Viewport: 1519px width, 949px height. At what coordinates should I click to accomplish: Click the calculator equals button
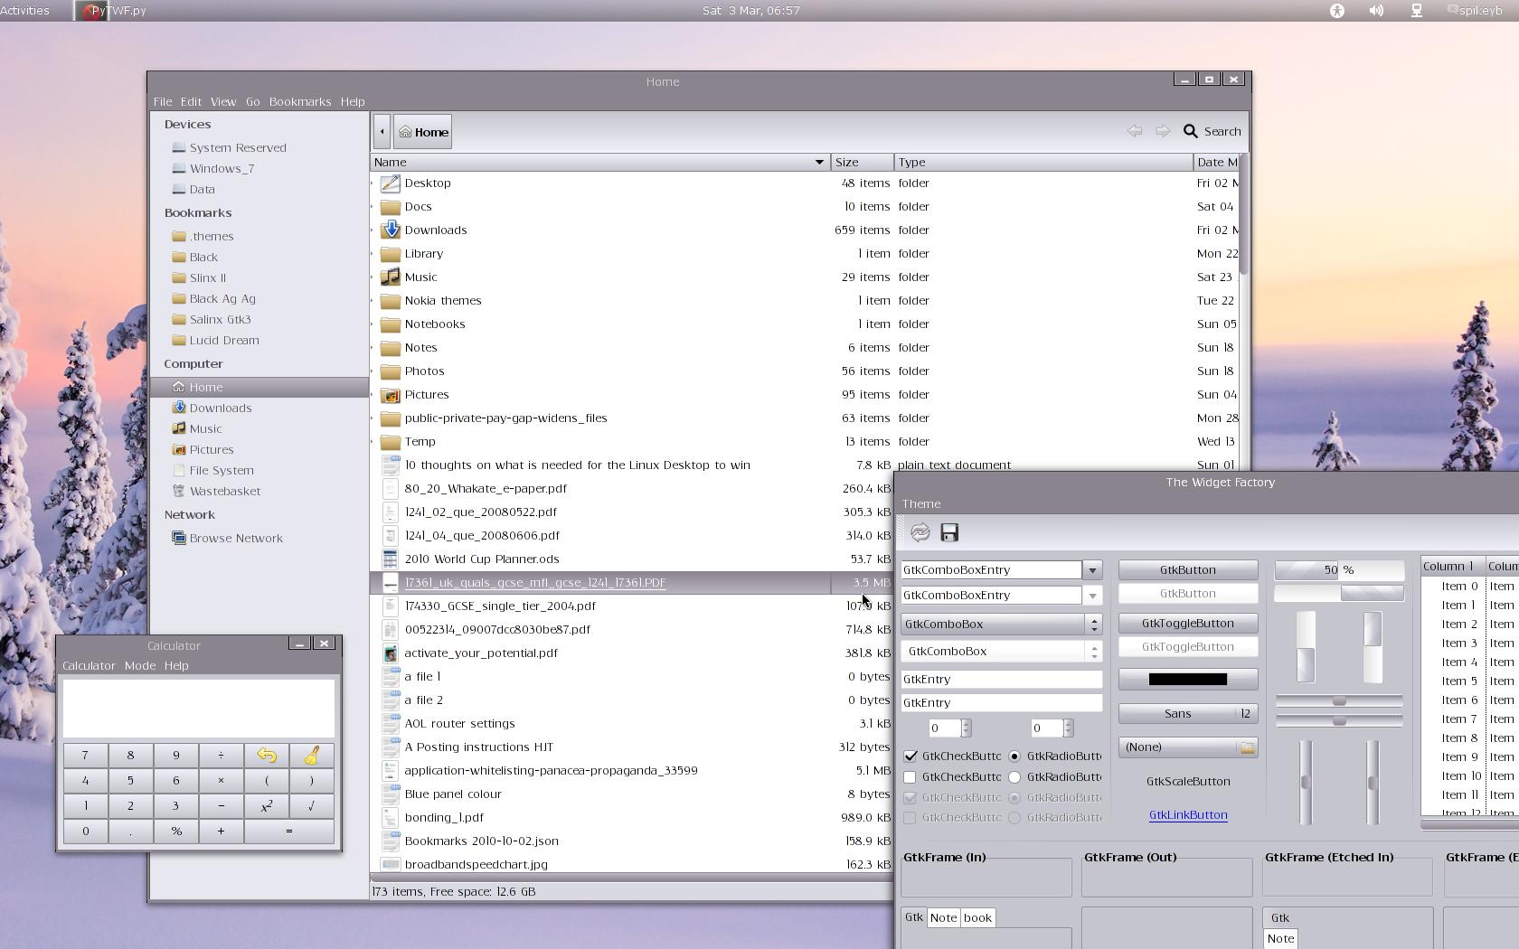(x=288, y=832)
